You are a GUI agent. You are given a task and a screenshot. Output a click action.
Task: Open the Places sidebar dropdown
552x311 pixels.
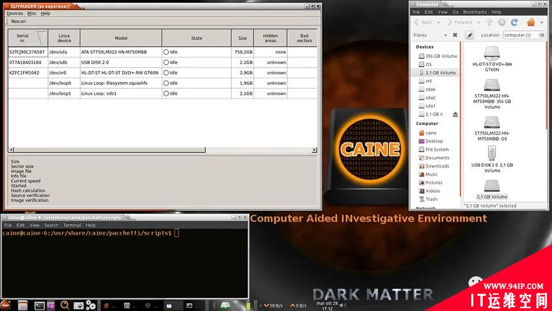coord(430,35)
